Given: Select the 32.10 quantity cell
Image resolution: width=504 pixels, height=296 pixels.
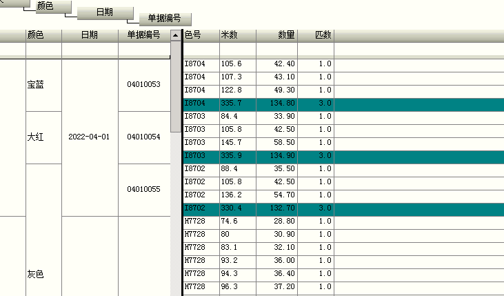Looking at the screenshot, I should coord(277,248).
